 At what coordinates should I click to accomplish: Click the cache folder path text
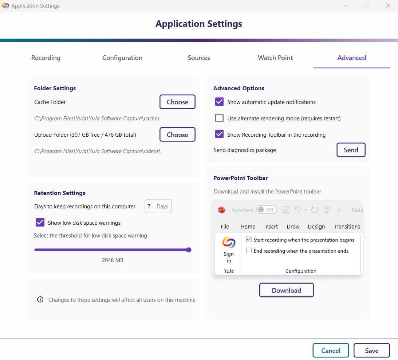(97, 119)
